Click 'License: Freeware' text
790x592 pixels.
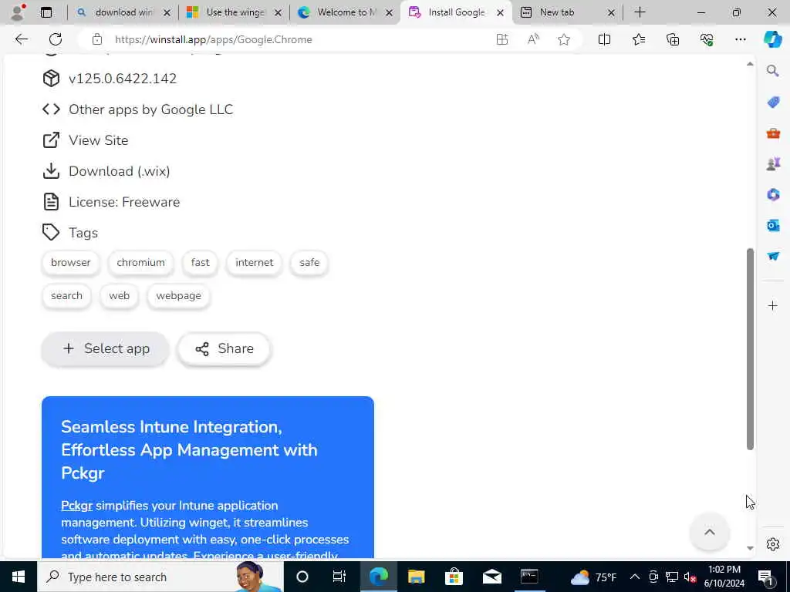point(124,202)
